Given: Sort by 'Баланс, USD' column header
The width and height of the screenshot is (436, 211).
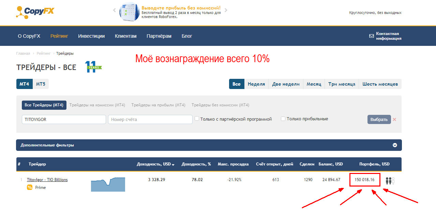Looking at the screenshot, I should (331, 164).
